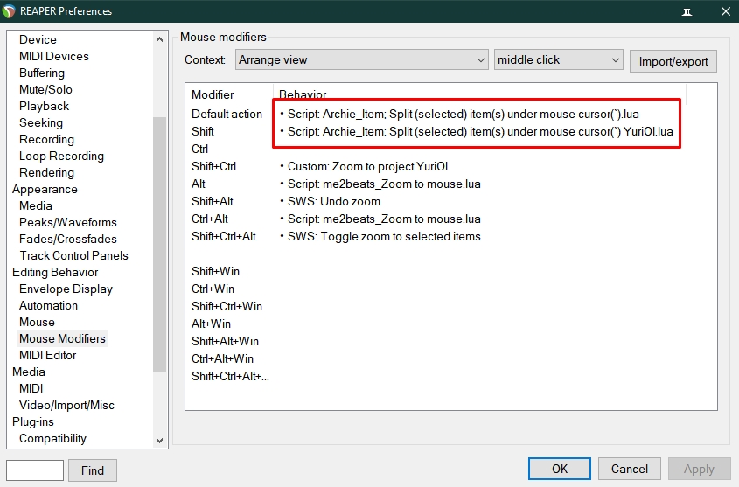Screen dimensions: 739x487
Task: Select the Ctrl+Alt+Win modifier row
Action: [x=451, y=358]
